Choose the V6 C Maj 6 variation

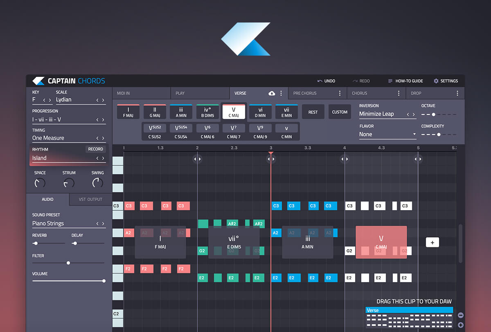207,131
